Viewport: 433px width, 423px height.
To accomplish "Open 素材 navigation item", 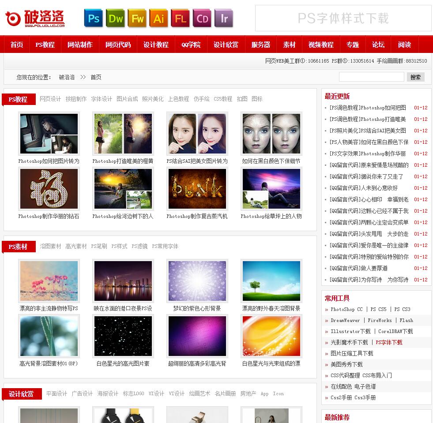I will [x=289, y=45].
